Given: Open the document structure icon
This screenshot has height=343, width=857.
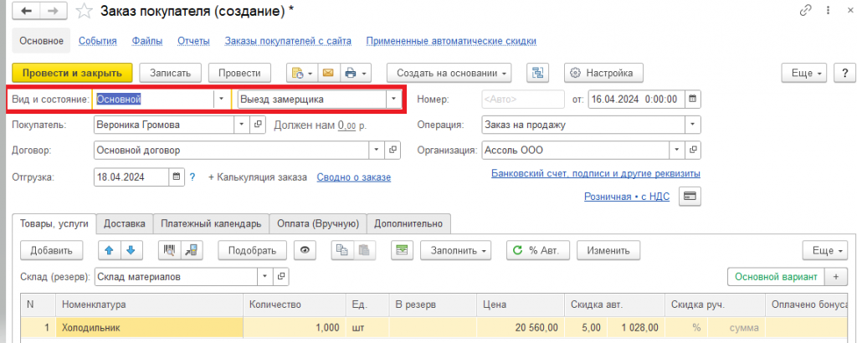Looking at the screenshot, I should coord(538,73).
